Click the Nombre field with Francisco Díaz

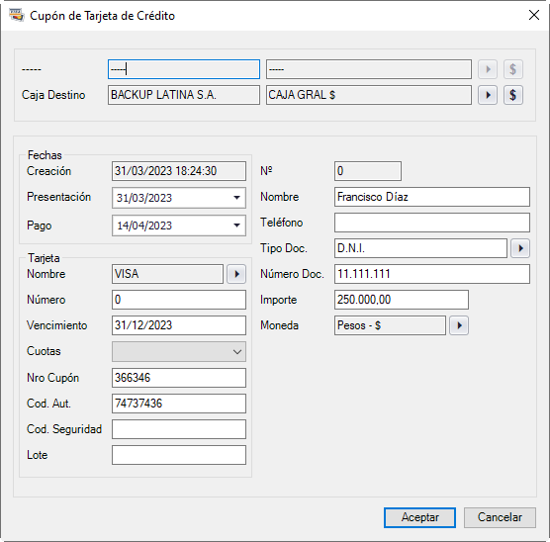[x=432, y=197]
